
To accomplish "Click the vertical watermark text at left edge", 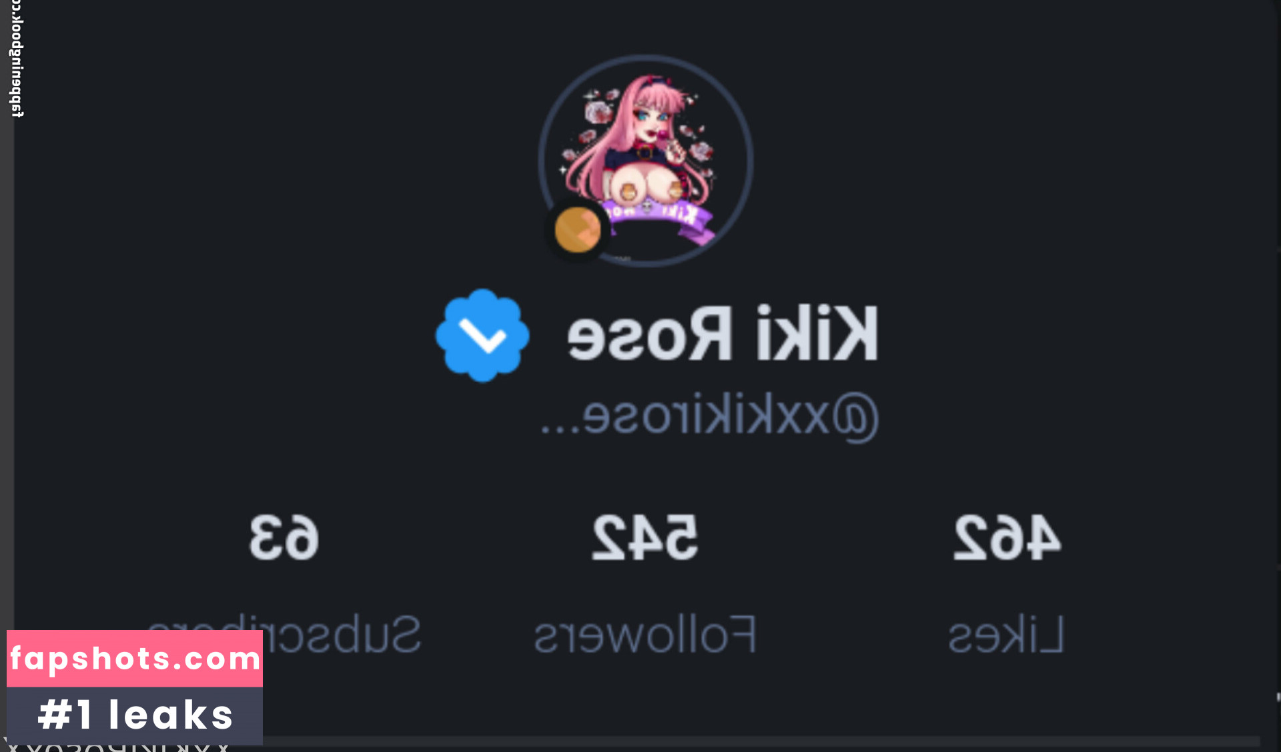I will click(x=17, y=59).
